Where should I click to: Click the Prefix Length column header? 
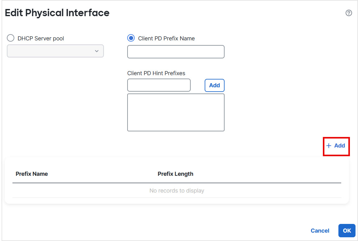tap(175, 174)
